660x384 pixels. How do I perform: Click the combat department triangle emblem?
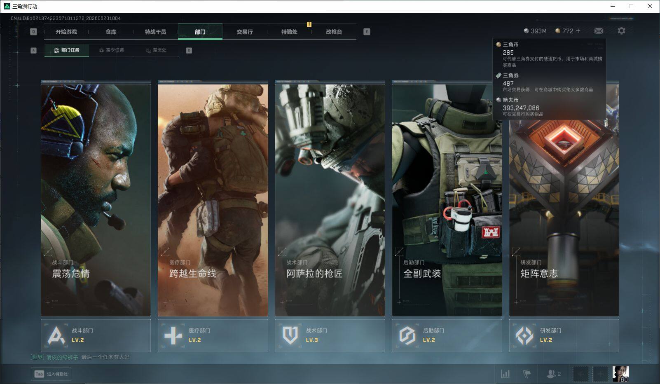56,335
